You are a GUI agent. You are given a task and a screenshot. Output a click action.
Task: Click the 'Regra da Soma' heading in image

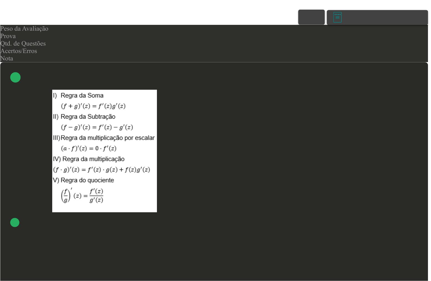82,96
